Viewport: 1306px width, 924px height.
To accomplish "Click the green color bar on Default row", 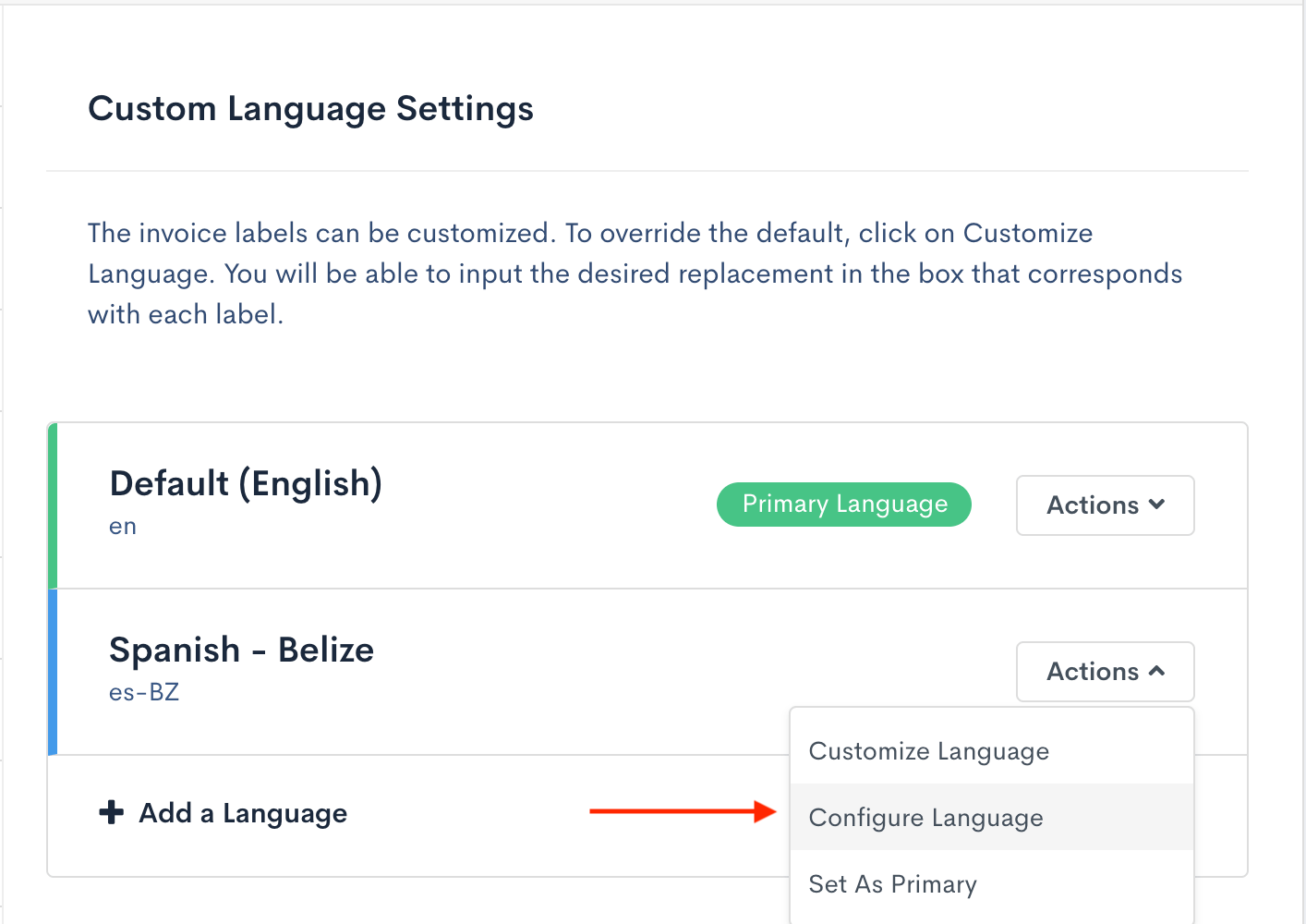I will 53,505.
